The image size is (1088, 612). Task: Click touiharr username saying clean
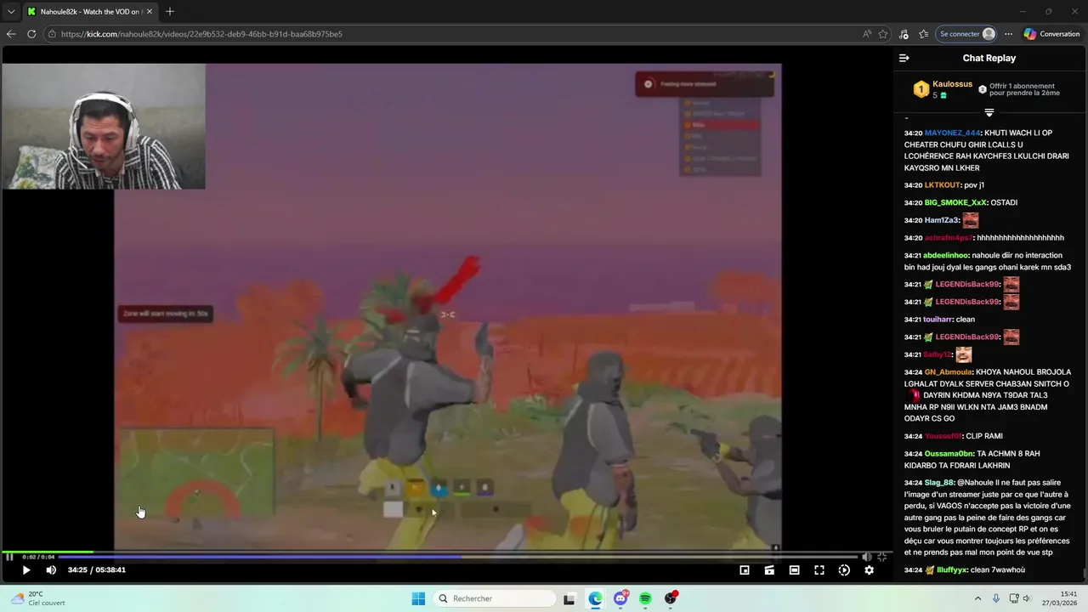click(937, 320)
